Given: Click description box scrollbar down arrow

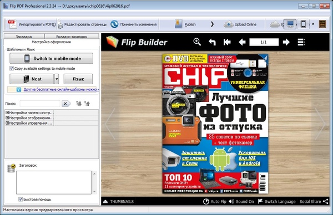Looking at the screenshot, I should tap(94, 191).
